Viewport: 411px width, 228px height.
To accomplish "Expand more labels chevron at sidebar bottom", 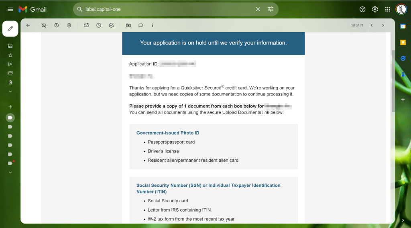I will click(x=10, y=173).
